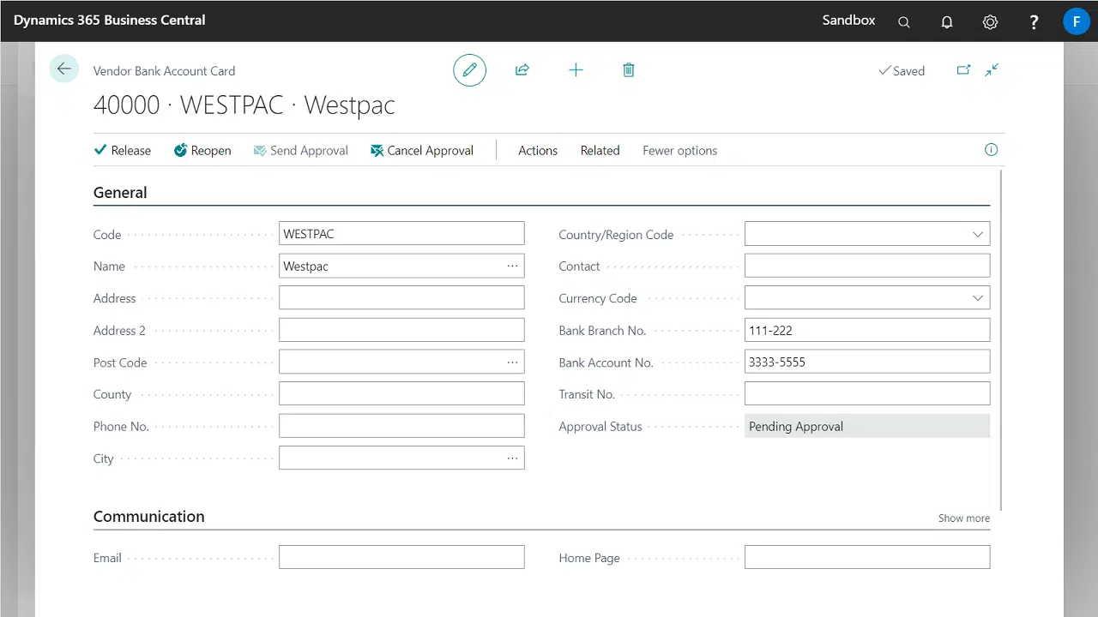Image resolution: width=1098 pixels, height=617 pixels.
Task: Open the Post Code lookup ellipsis
Action: (x=512, y=362)
